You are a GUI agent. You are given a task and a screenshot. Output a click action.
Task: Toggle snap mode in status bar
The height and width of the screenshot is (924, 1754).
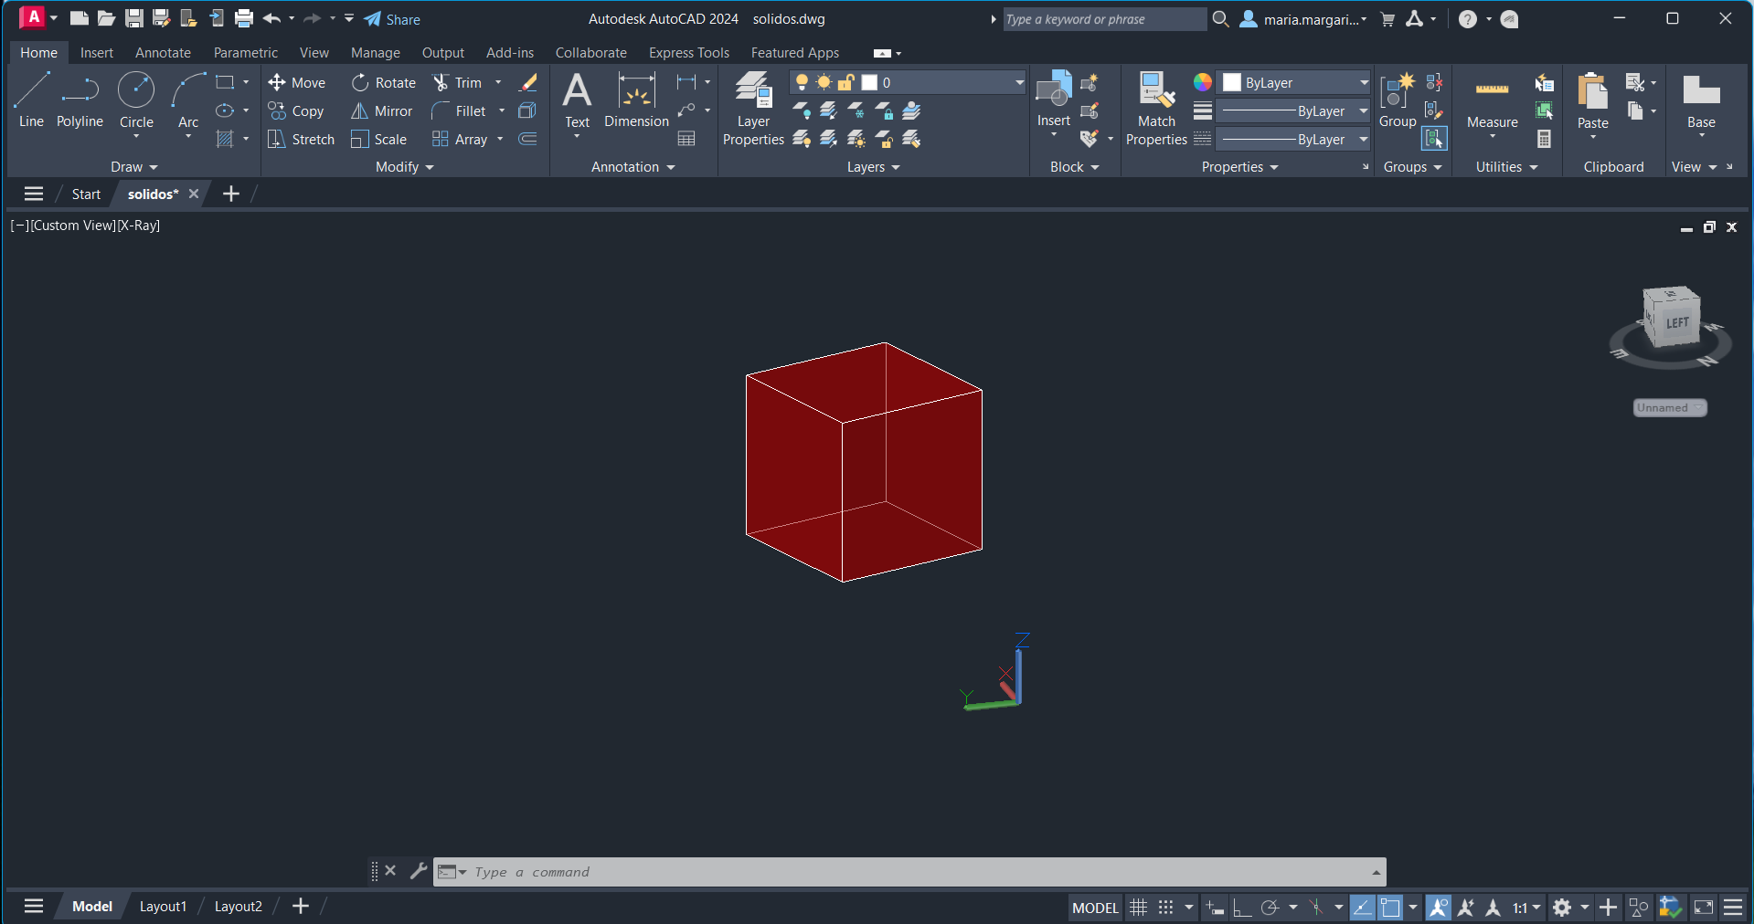pos(1165,908)
